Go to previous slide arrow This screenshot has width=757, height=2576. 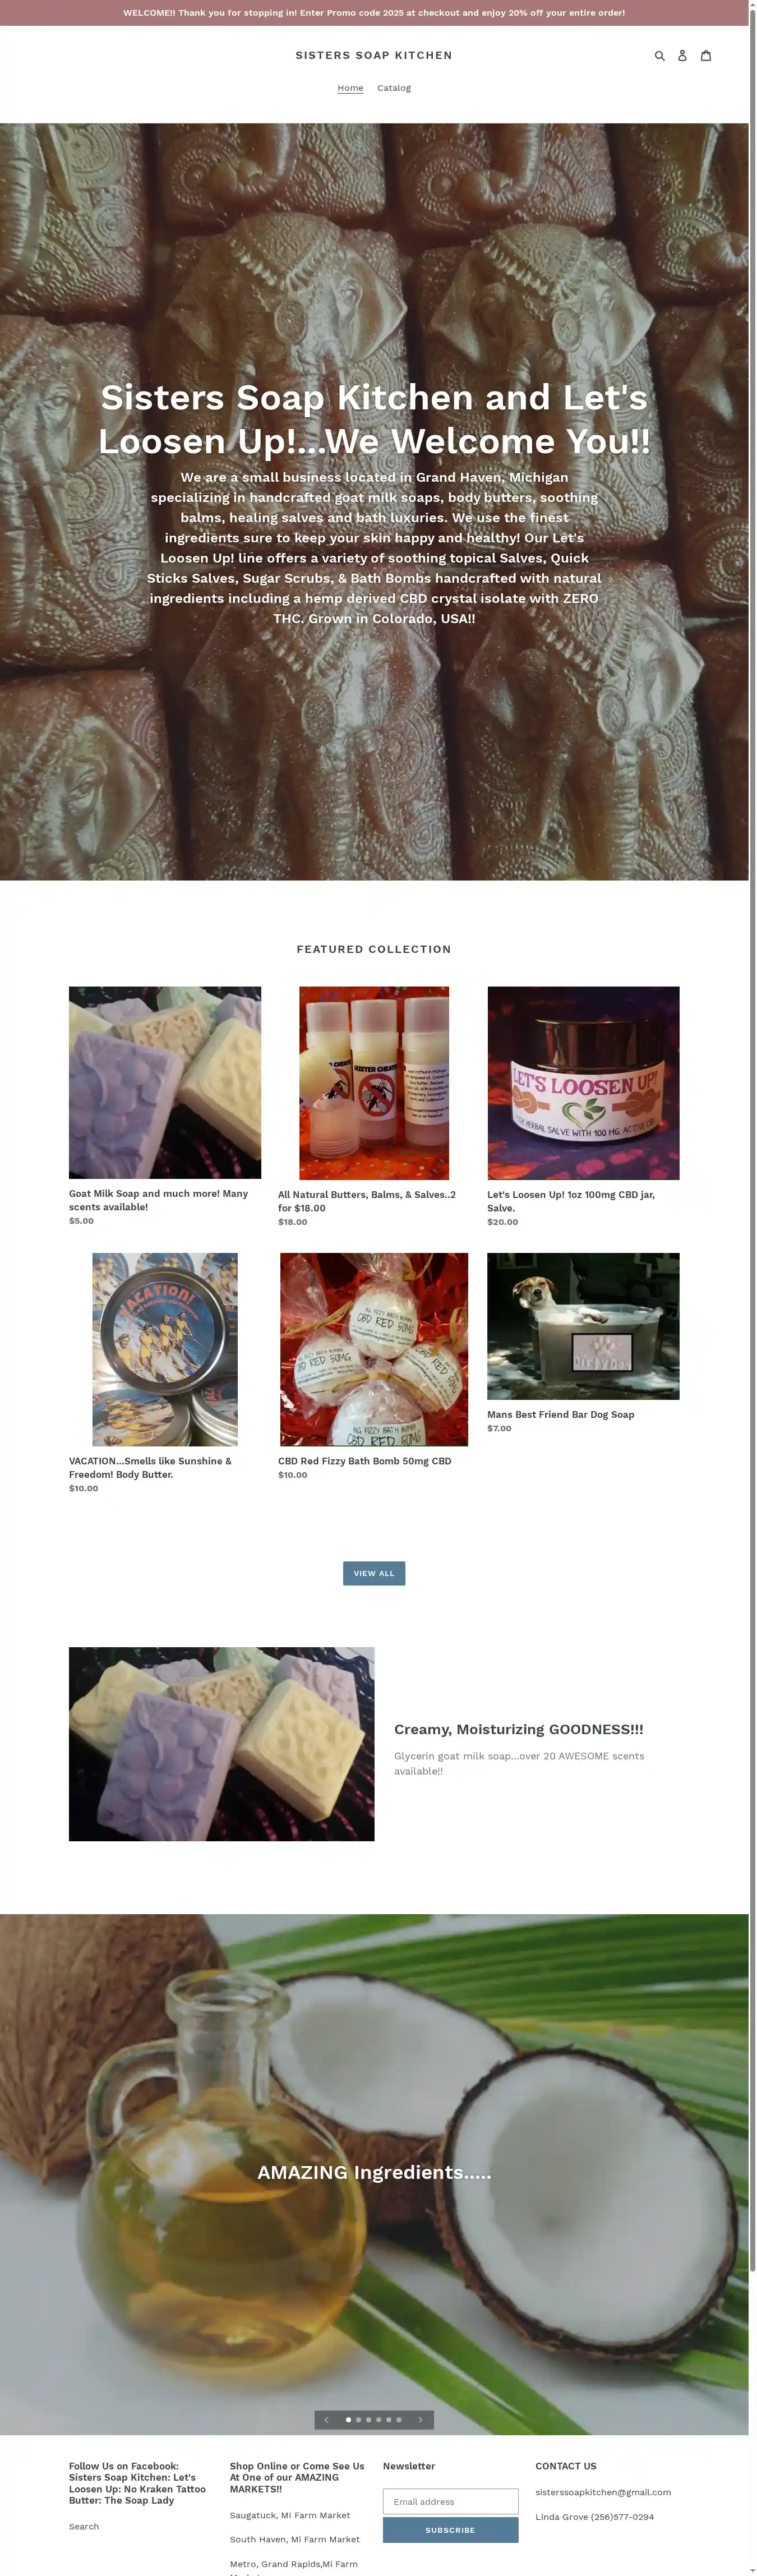click(x=326, y=2420)
